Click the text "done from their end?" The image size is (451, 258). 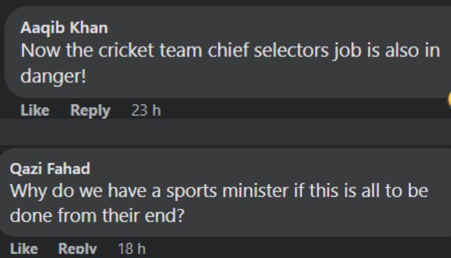point(97,215)
